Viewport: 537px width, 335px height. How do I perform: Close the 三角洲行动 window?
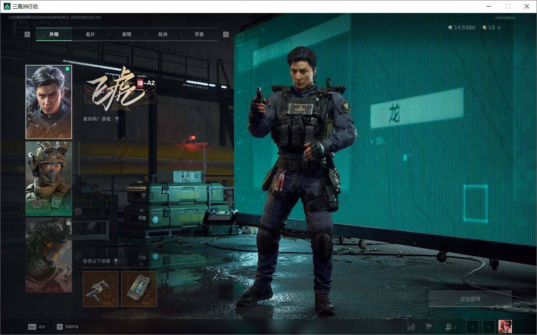[x=527, y=6]
